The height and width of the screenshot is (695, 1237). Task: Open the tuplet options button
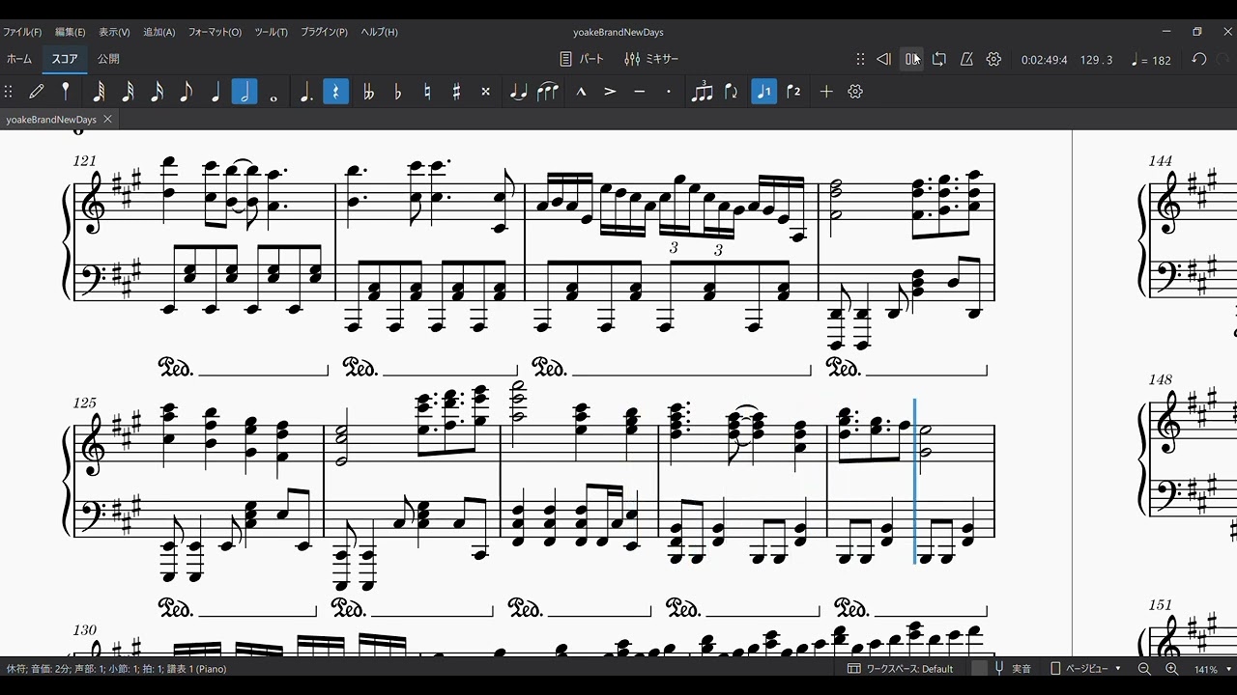coord(703,92)
